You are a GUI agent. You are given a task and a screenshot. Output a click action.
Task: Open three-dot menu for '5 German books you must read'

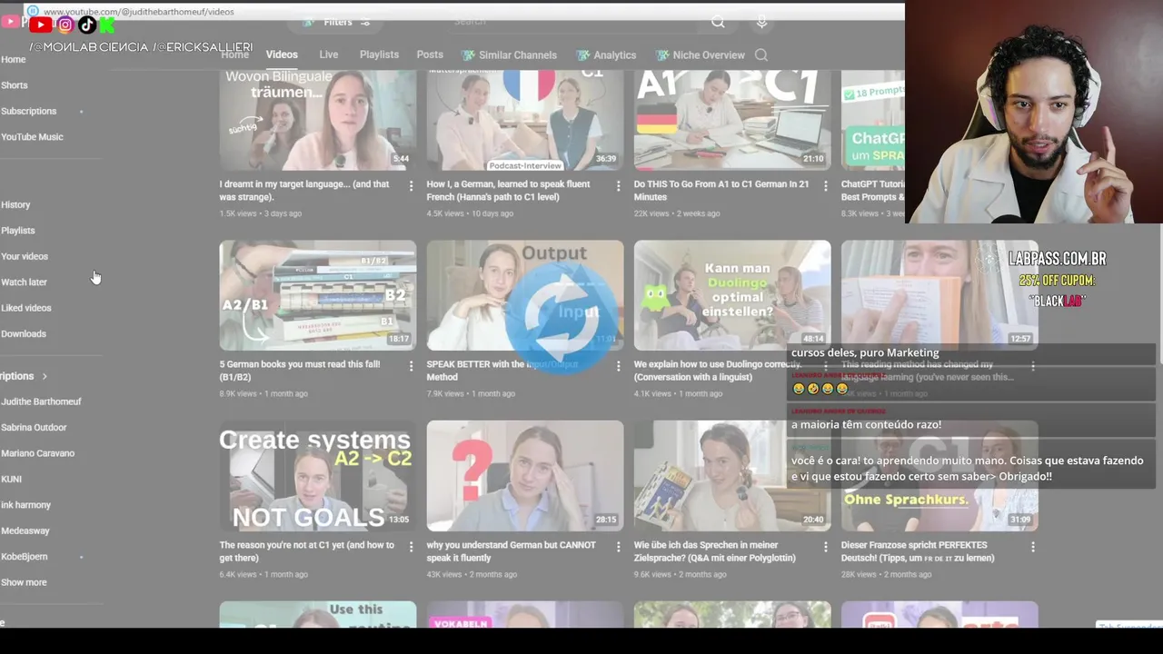tap(411, 366)
